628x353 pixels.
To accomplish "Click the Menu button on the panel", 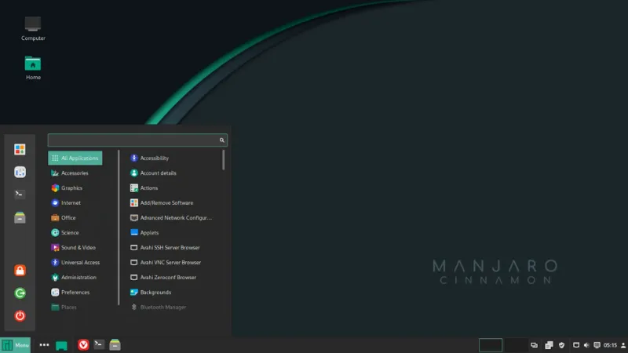I will (x=15, y=345).
